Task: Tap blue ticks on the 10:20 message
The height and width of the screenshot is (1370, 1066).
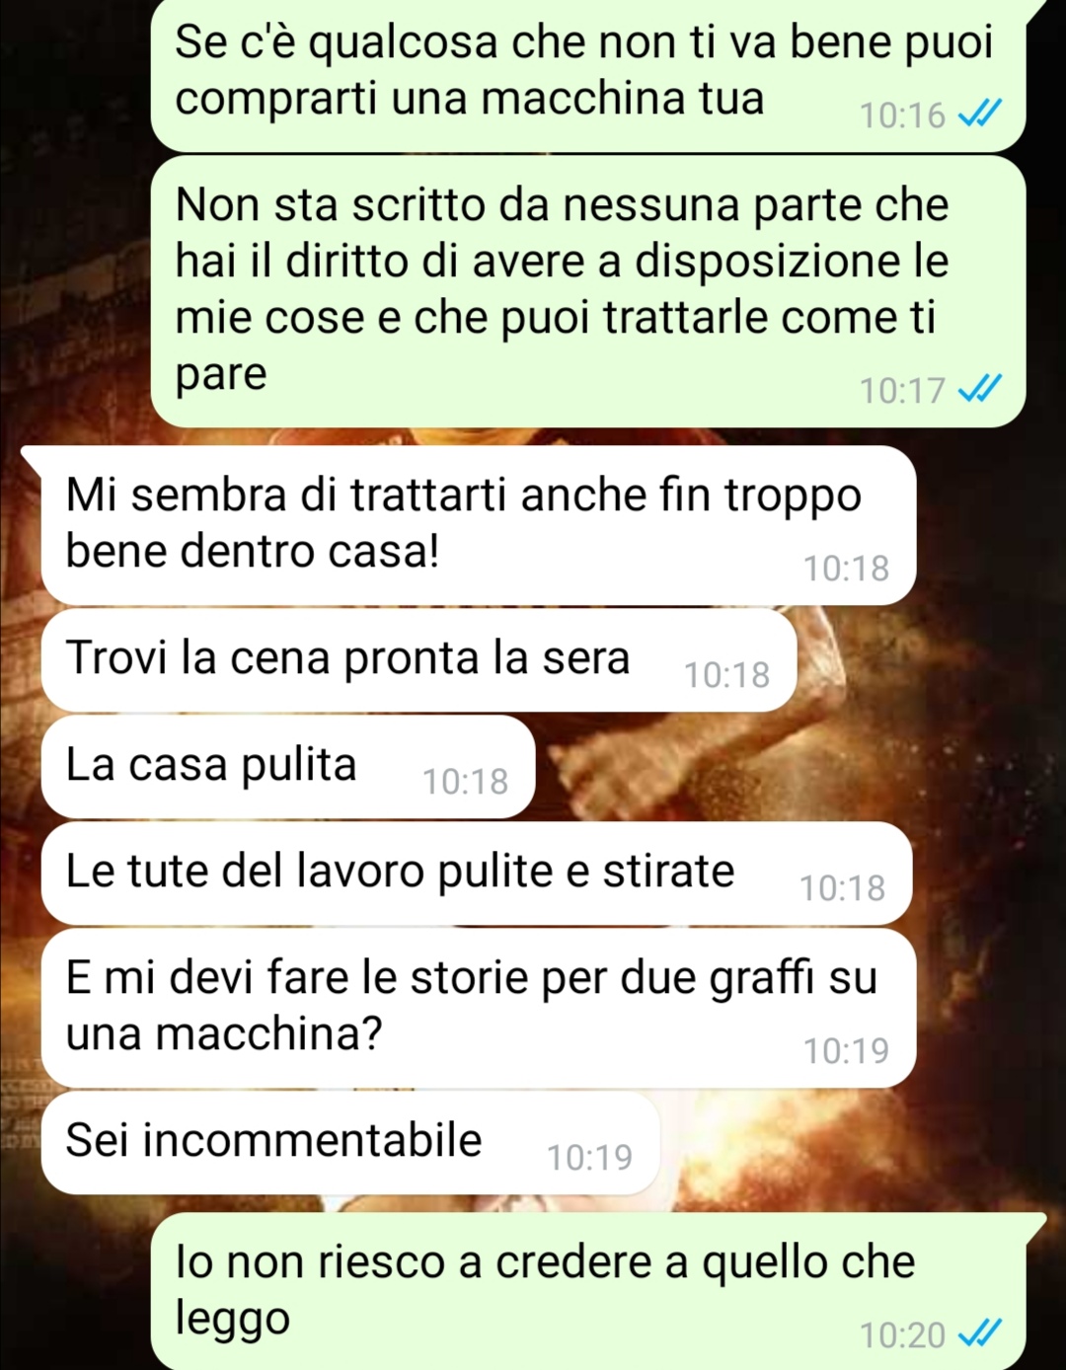Action: pos(980,1334)
